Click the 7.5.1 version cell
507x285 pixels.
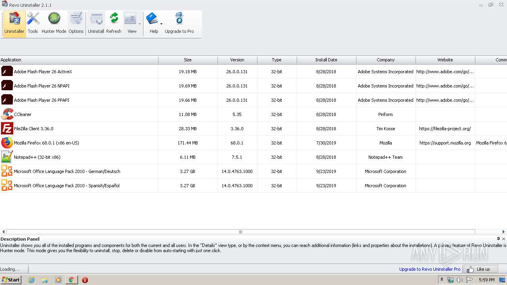pos(237,157)
